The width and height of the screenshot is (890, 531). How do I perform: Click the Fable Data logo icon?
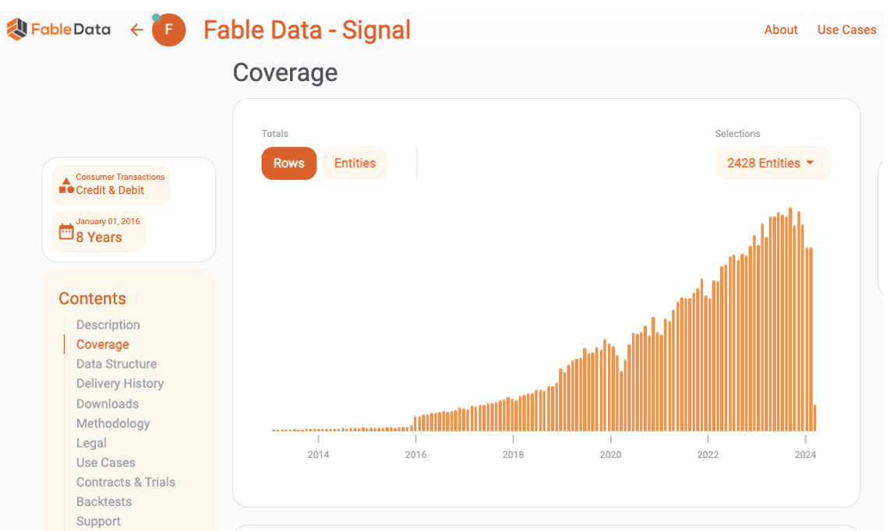click(x=16, y=30)
